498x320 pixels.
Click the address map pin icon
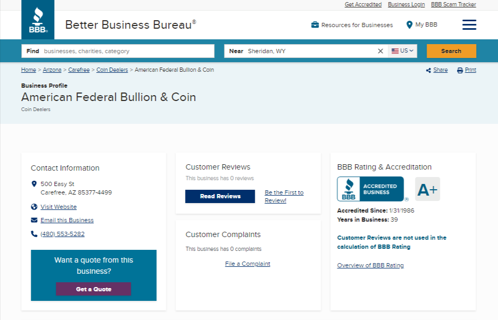[34, 184]
